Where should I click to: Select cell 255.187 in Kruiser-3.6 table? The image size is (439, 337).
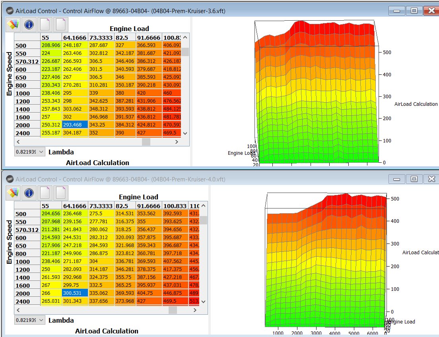click(x=51, y=133)
